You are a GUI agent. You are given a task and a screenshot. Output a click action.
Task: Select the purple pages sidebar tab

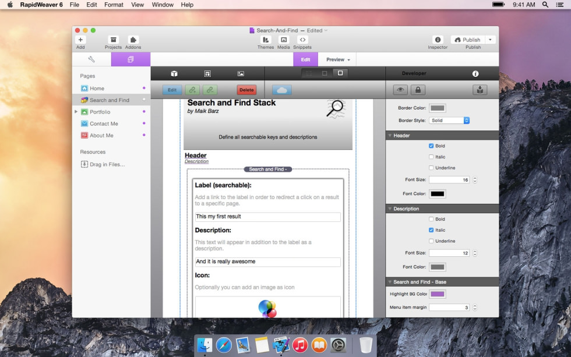pos(131,59)
